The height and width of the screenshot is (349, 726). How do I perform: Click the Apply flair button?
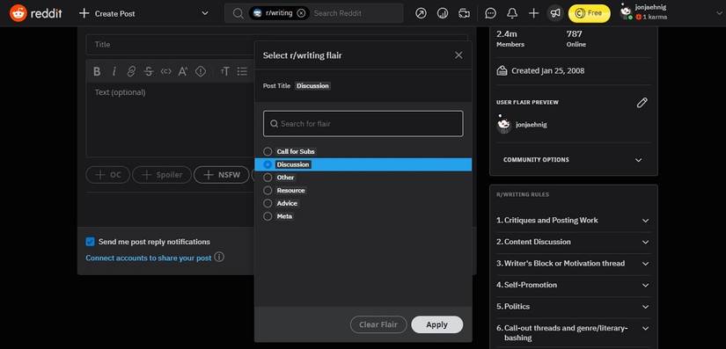437,324
